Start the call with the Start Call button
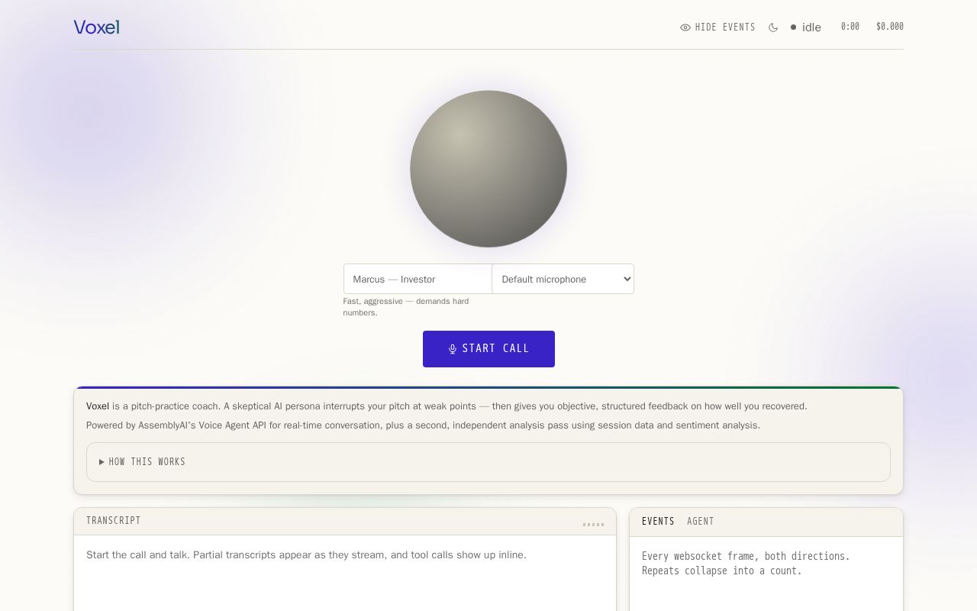The image size is (977, 611). pyautogui.click(x=488, y=349)
